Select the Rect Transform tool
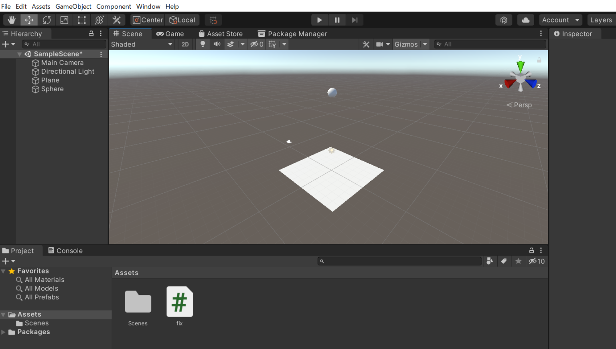The height and width of the screenshot is (349, 616). click(x=82, y=20)
